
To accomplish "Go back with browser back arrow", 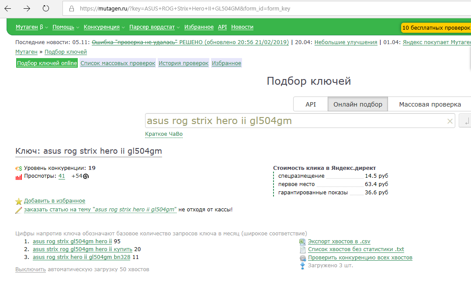I will 8,8.
